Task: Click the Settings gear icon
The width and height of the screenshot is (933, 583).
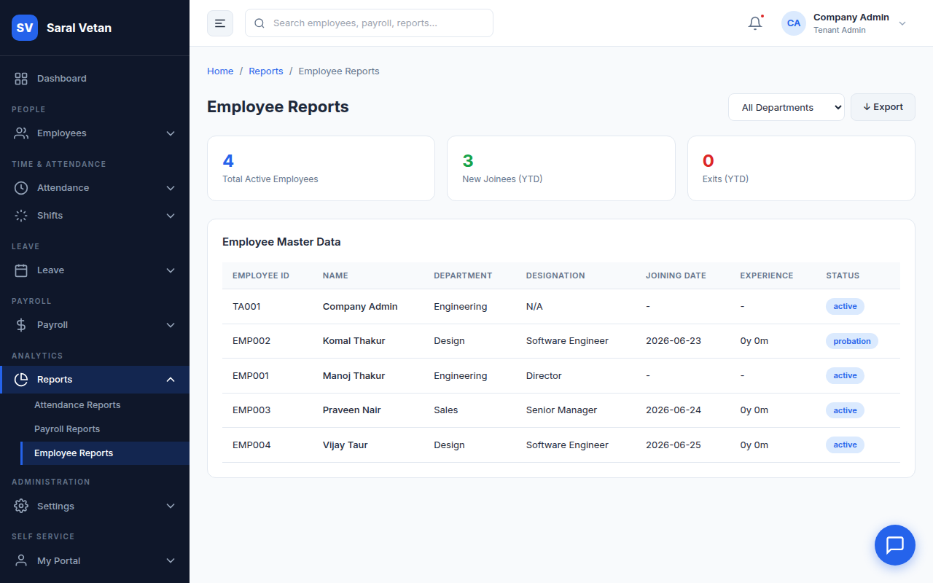Action: tap(21, 506)
